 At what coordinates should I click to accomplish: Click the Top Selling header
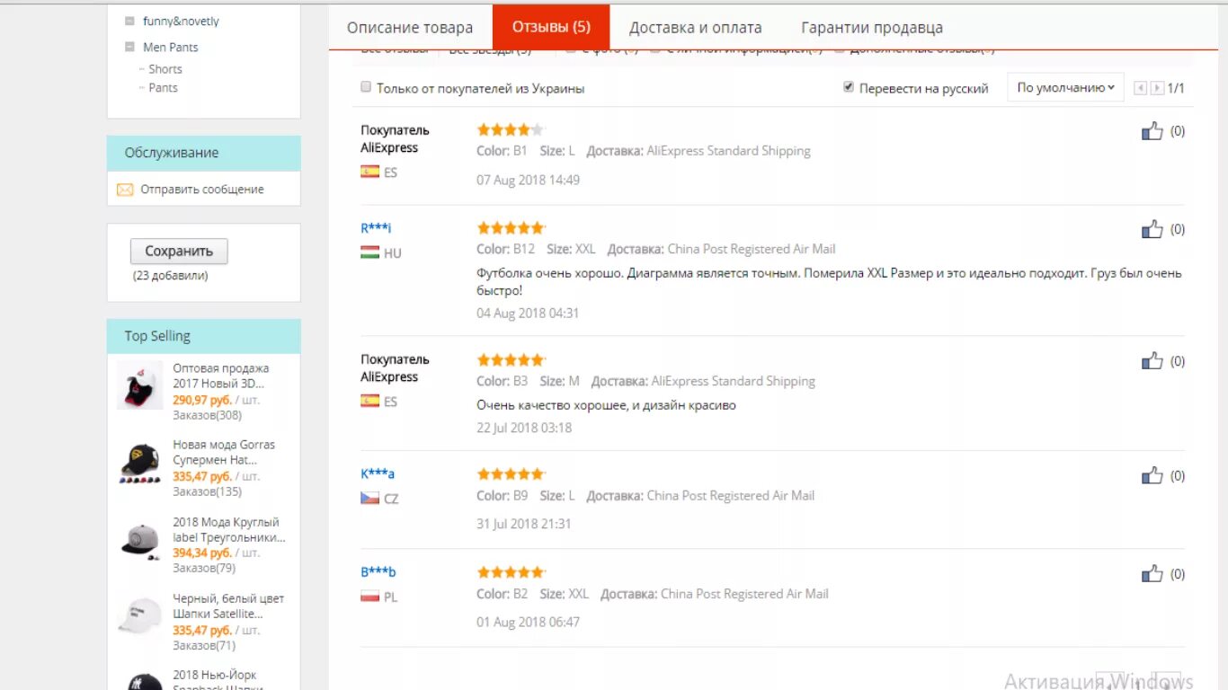203,336
